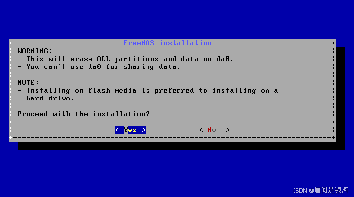Click the 'hard drive.' continuation line
This screenshot has width=354, height=197.
[50, 98]
